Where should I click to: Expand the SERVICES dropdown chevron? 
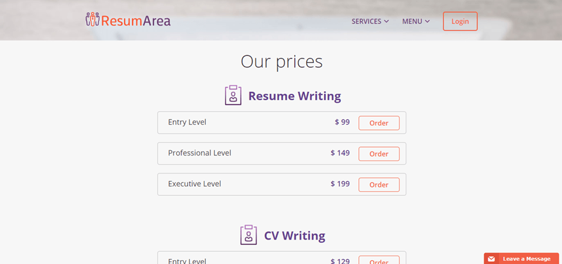[x=386, y=21]
